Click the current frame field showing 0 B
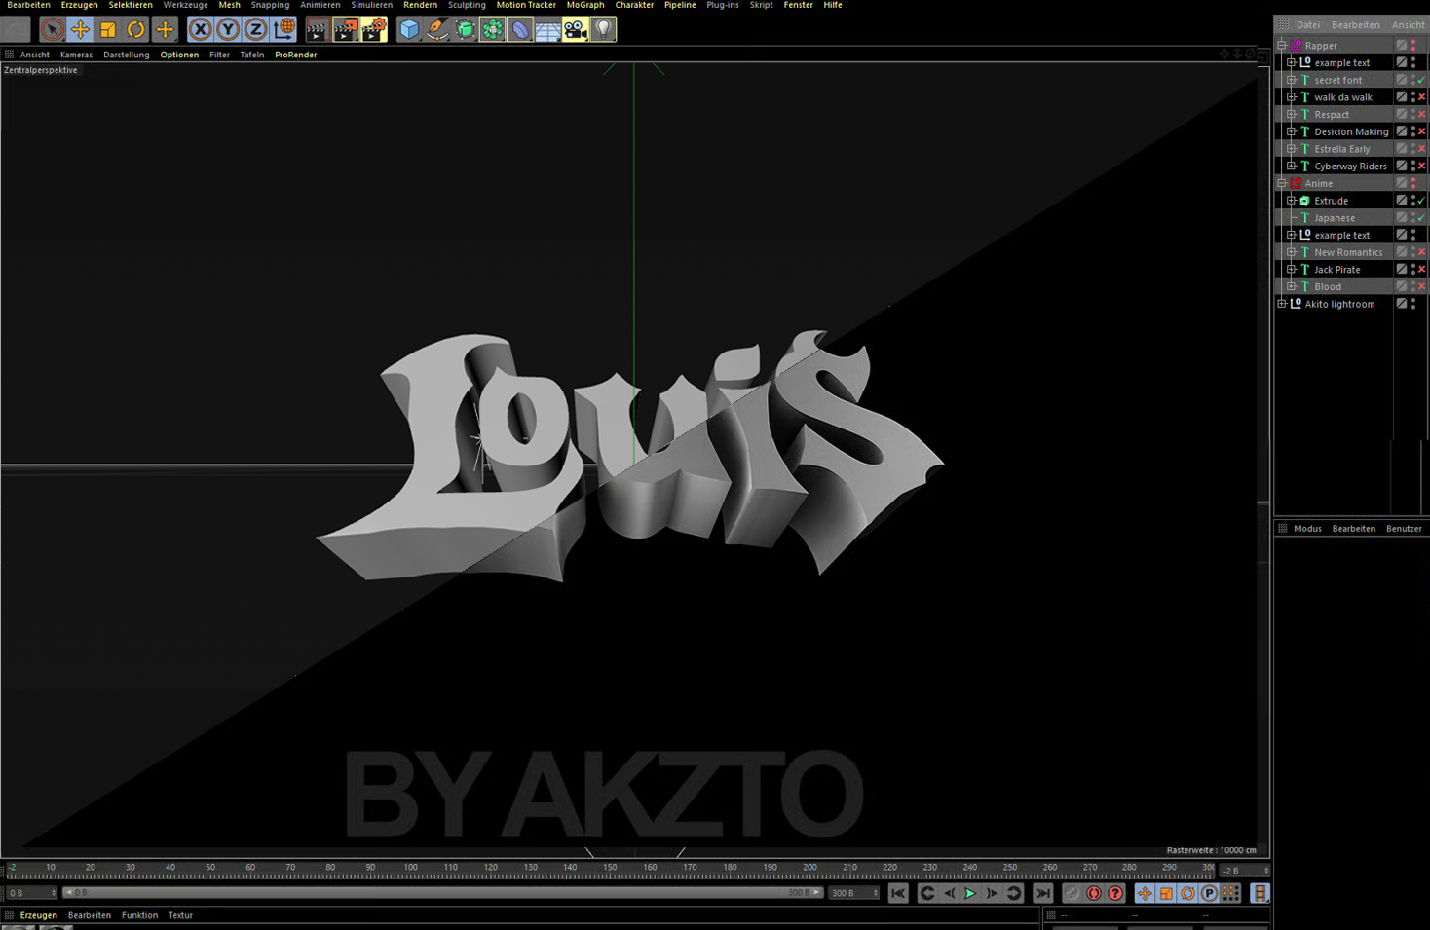1430x930 pixels. coord(31,893)
